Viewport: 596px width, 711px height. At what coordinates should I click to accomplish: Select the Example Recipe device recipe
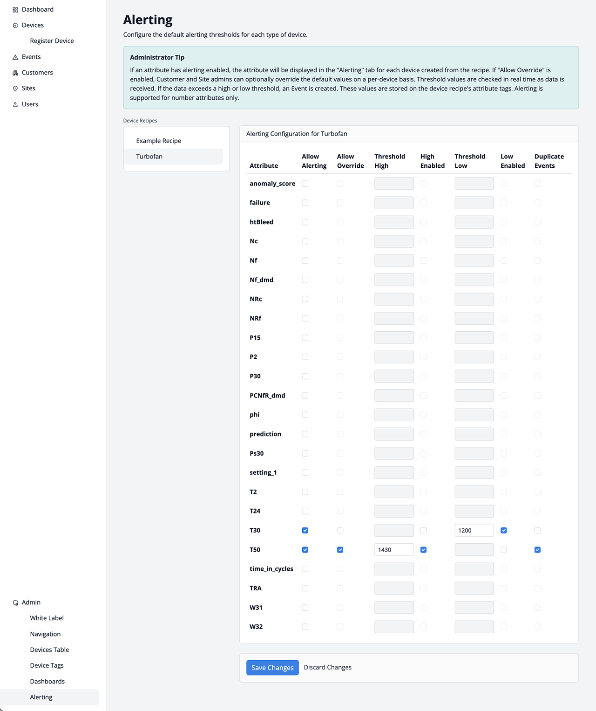click(159, 141)
